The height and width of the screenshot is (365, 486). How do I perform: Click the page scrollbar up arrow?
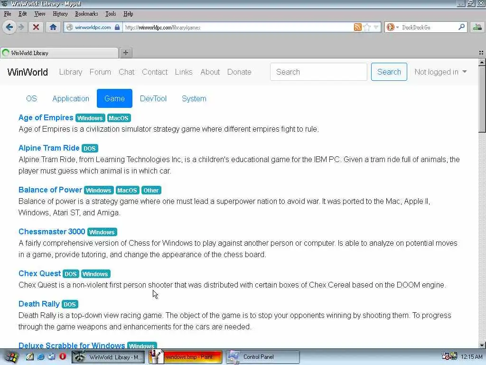[x=482, y=62]
